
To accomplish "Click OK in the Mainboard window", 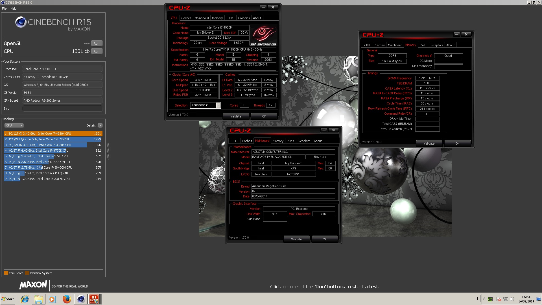I will pyautogui.click(x=325, y=239).
